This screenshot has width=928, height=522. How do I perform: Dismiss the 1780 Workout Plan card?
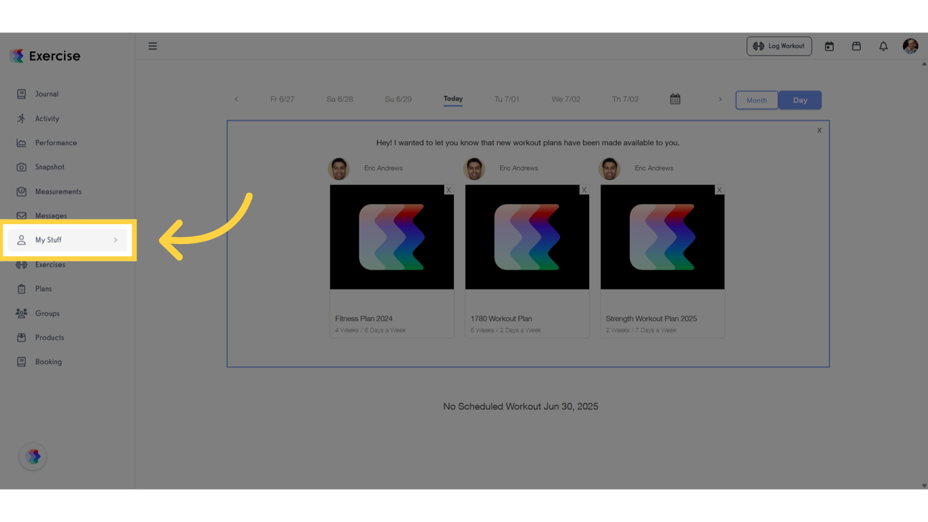(x=584, y=190)
